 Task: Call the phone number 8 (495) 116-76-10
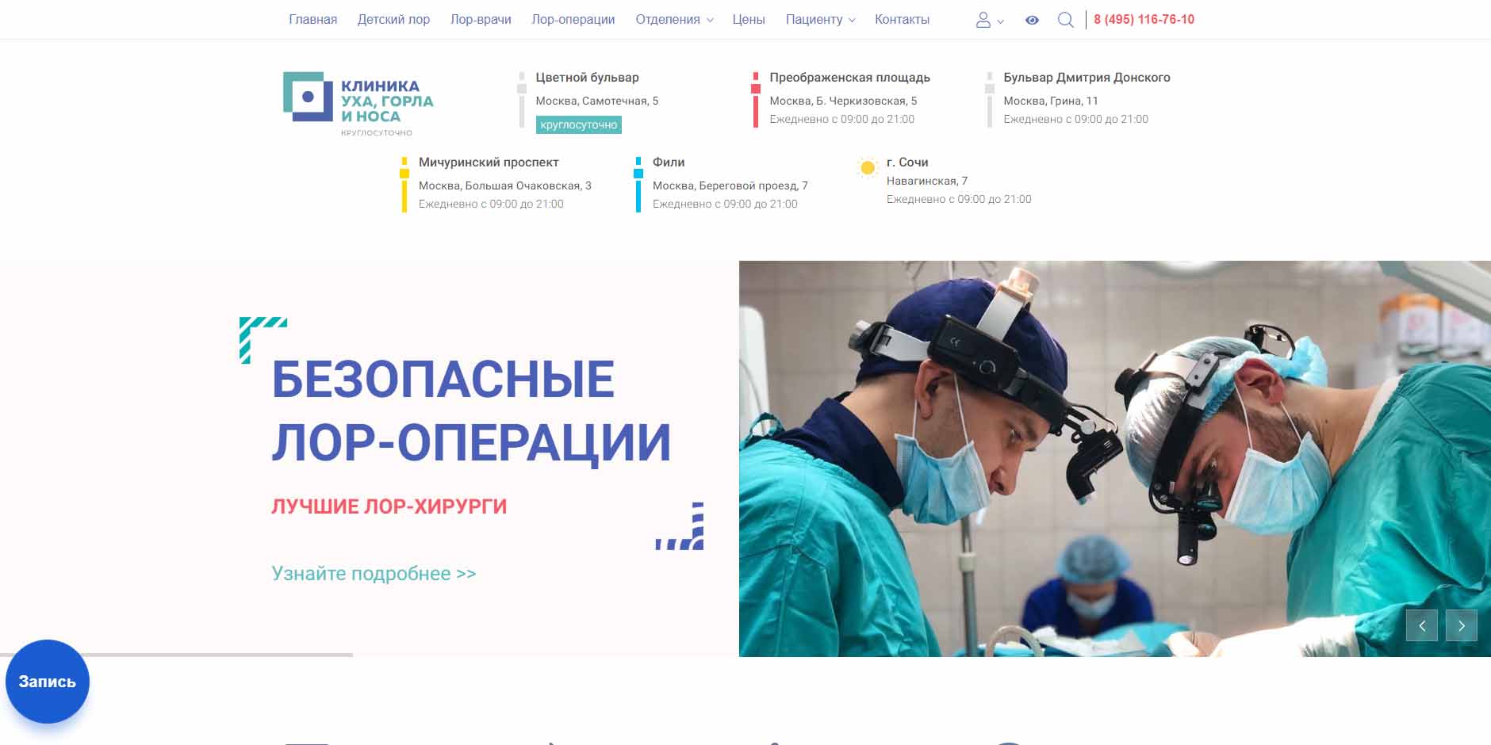pyautogui.click(x=1144, y=20)
